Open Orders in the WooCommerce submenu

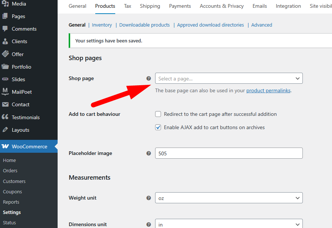[10, 170]
